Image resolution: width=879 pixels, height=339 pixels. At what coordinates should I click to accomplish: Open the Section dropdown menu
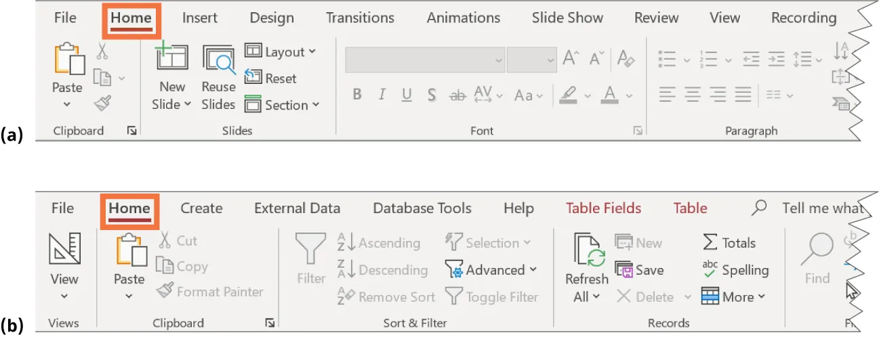282,105
